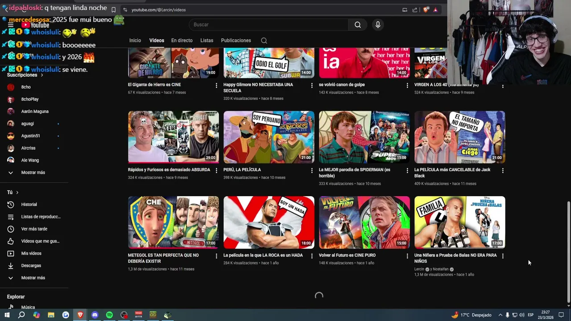Open Ver más tarde in sidebar
571x321 pixels.
(34, 229)
